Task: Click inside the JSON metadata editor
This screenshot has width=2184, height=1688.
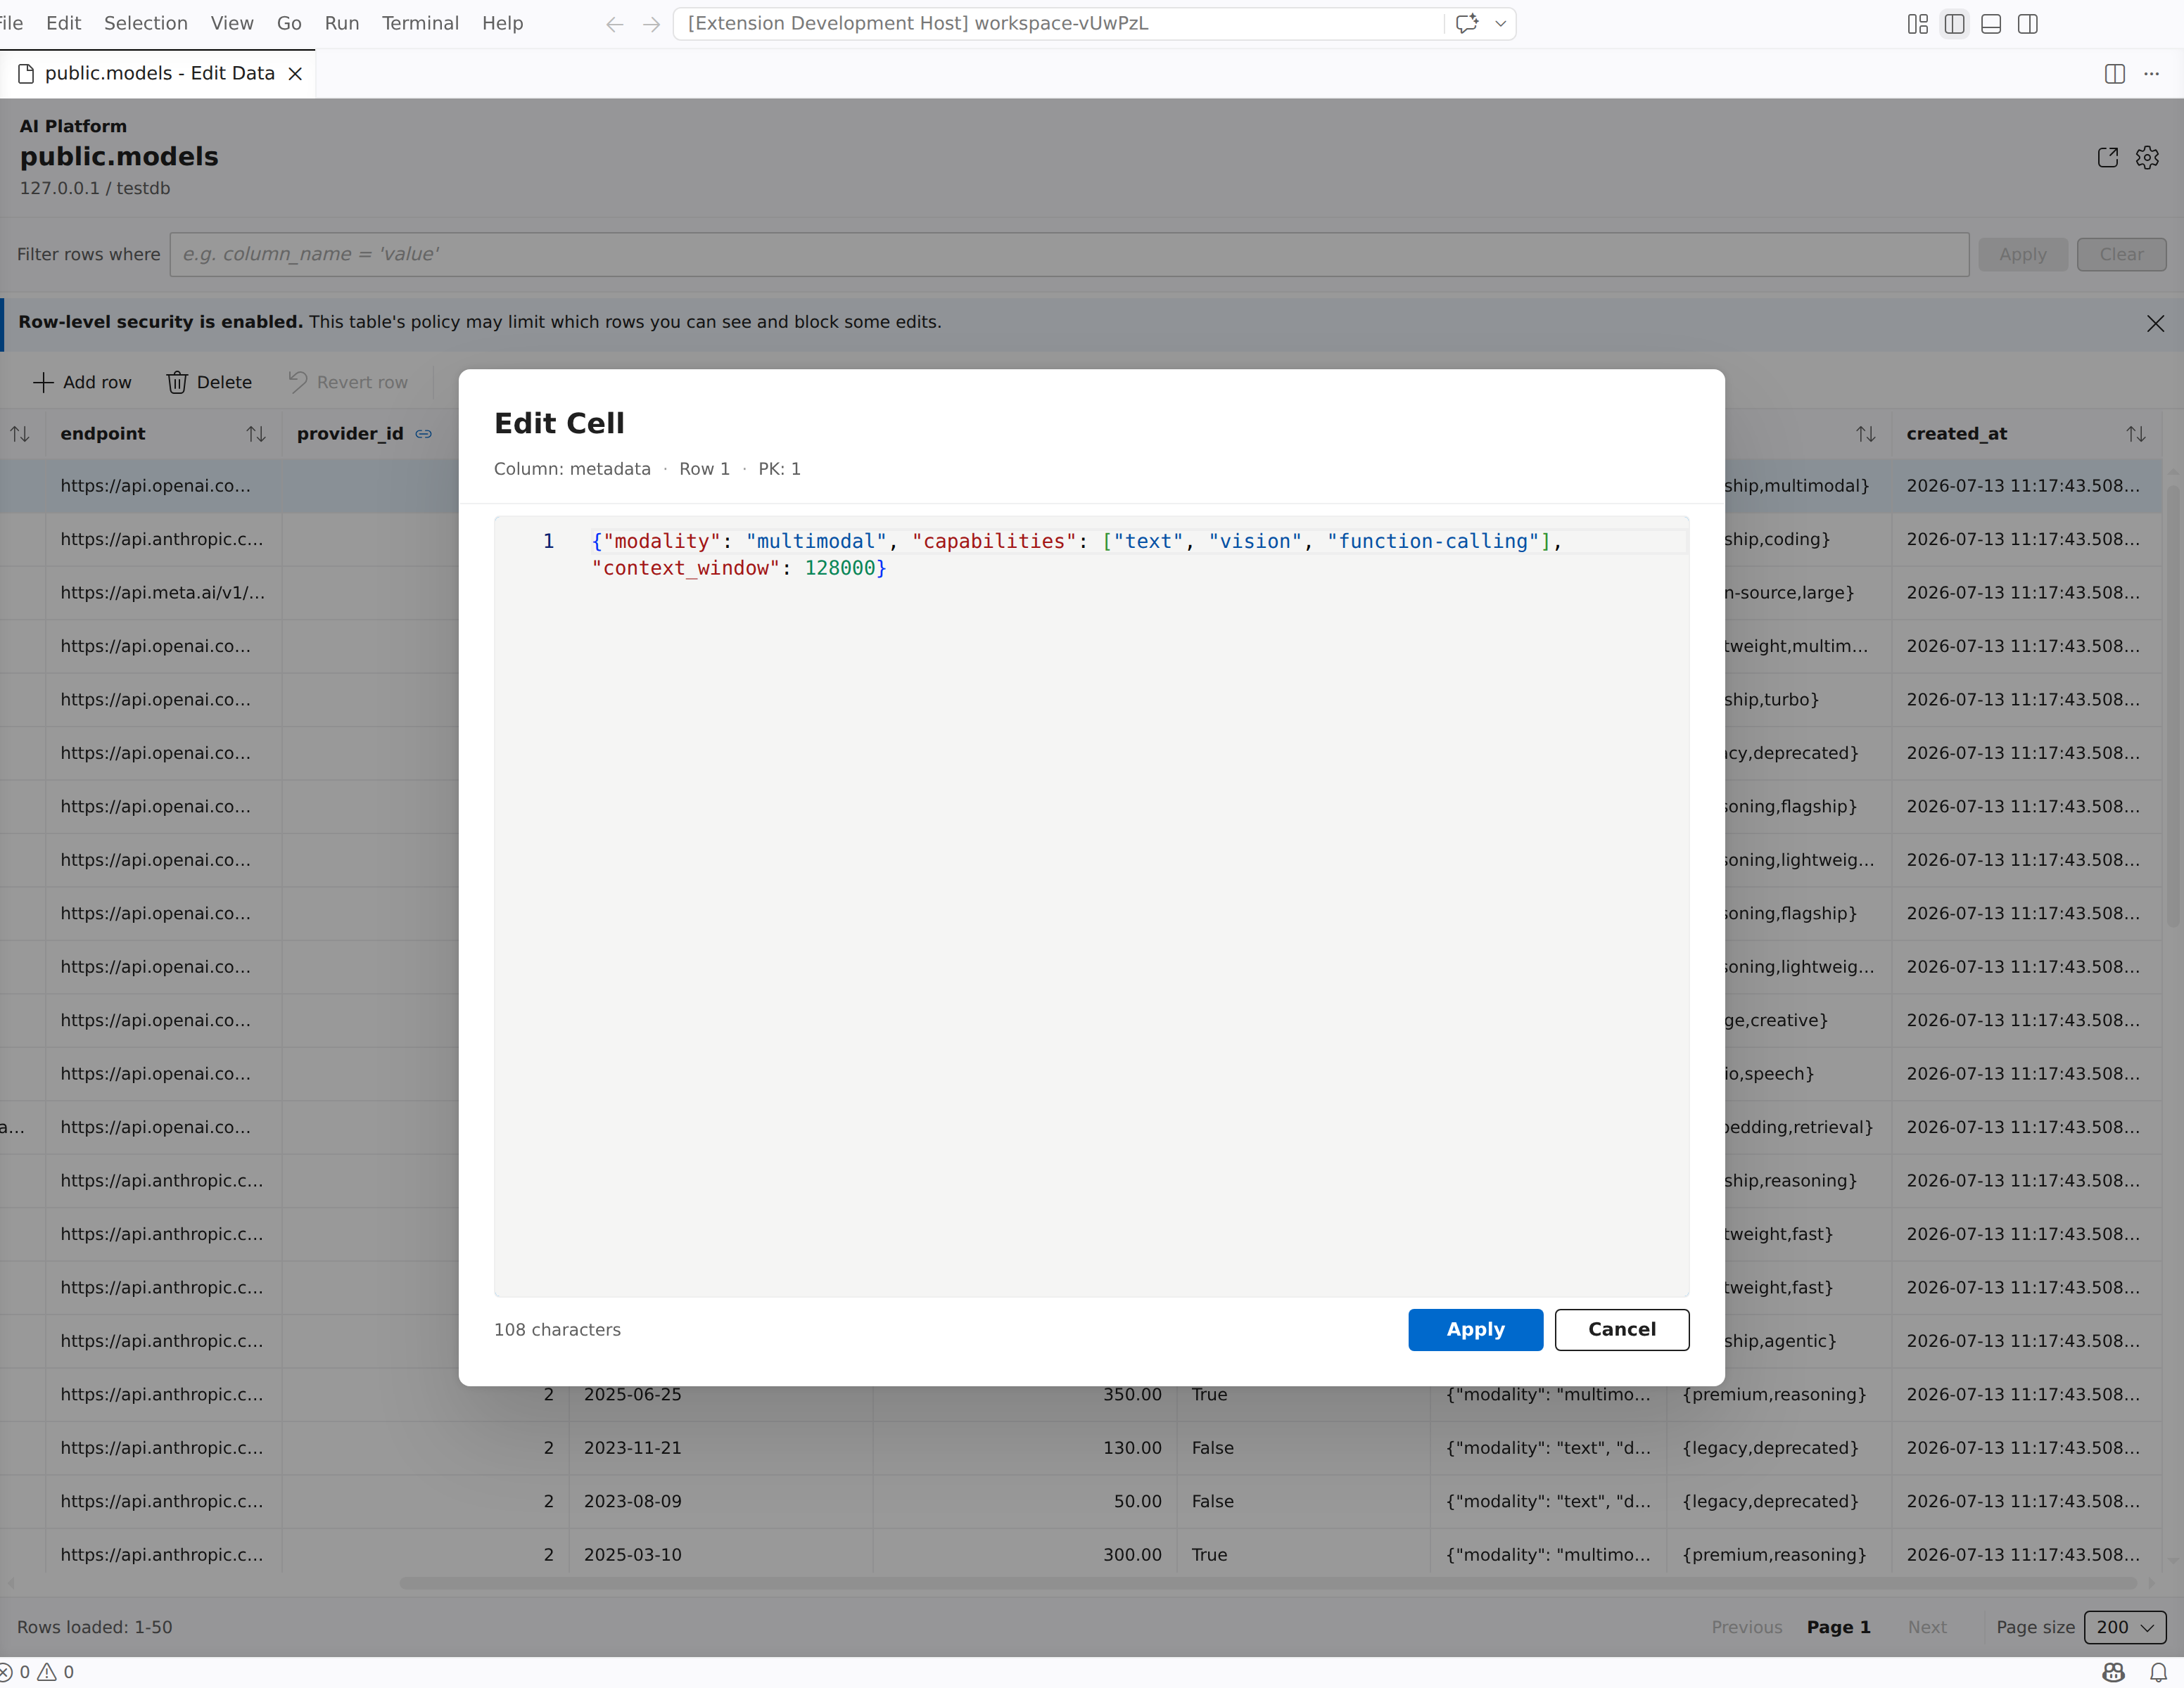Action: pos(1091,907)
